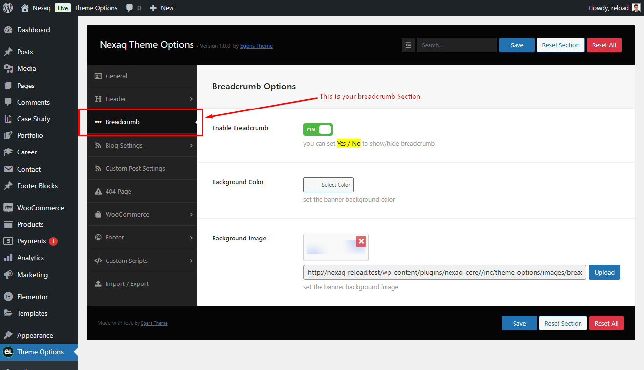Click the Marketing megaphone icon
Screen dimensions: 644x370
(8, 275)
